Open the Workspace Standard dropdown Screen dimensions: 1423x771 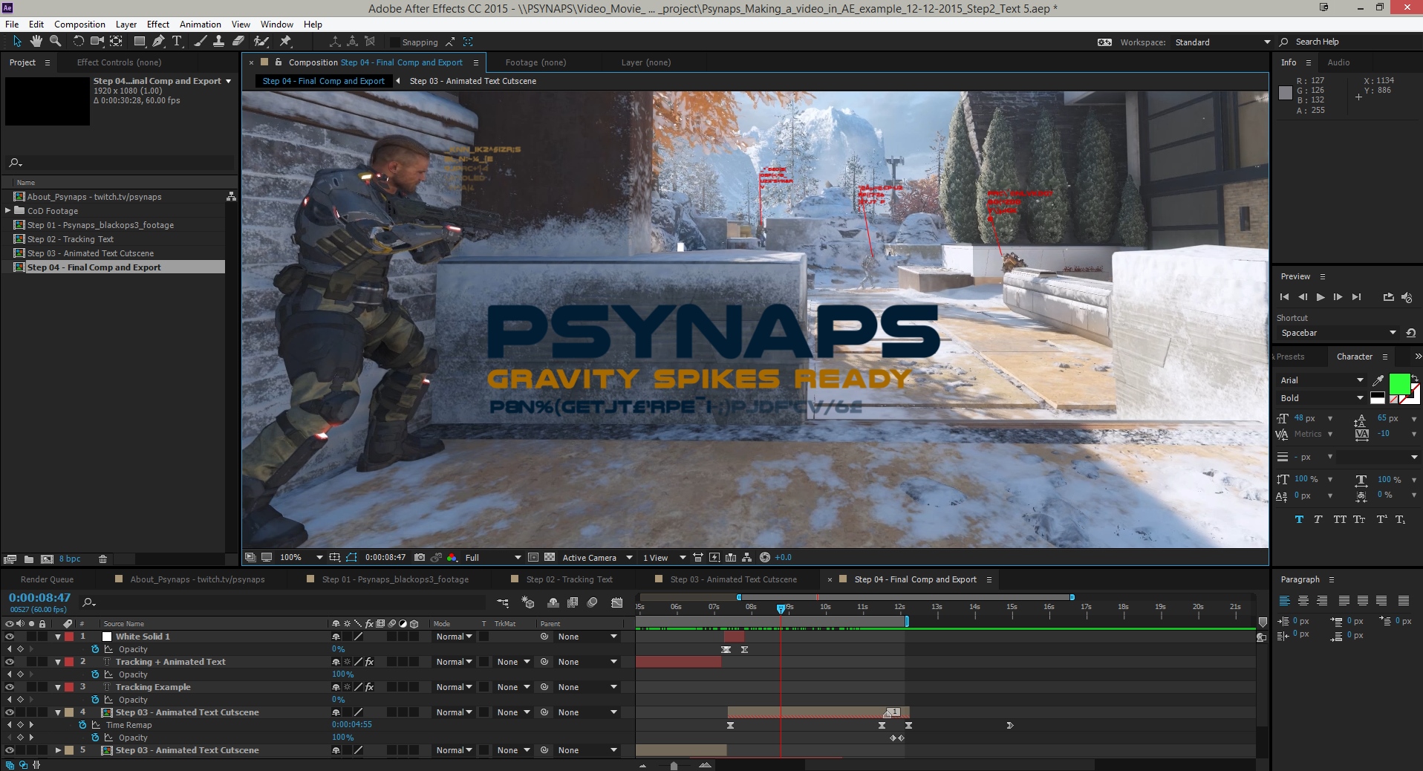point(1222,42)
